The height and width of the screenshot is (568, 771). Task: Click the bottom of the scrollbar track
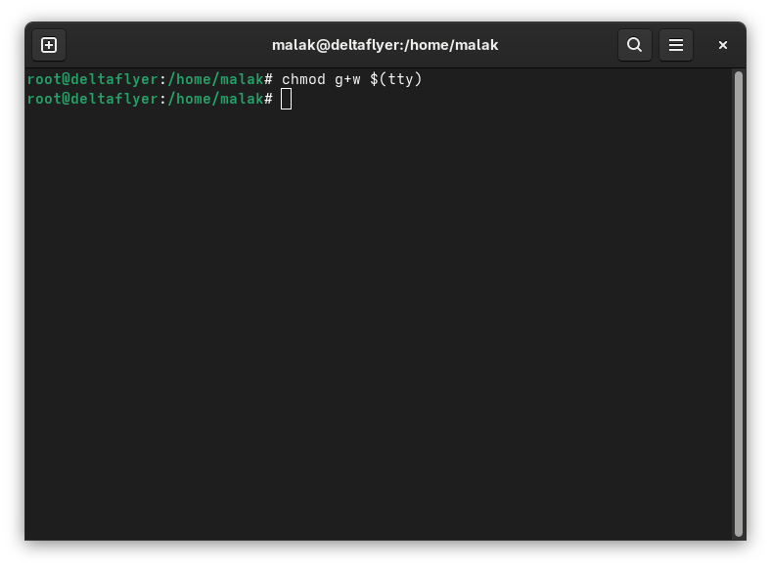pos(738,528)
